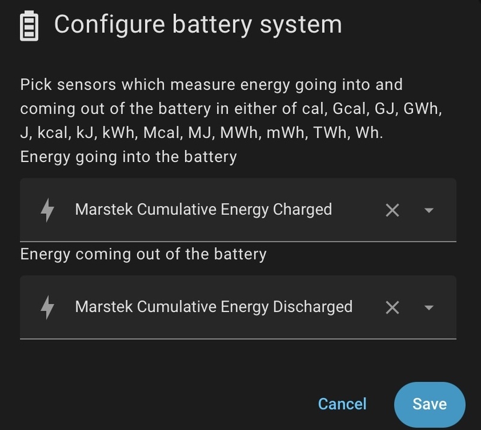The height and width of the screenshot is (430, 481).
Task: Select the "Energy coming out of the battery" label
Action: click(x=143, y=254)
